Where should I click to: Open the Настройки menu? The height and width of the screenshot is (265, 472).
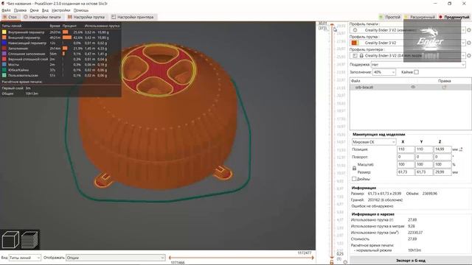point(60,10)
